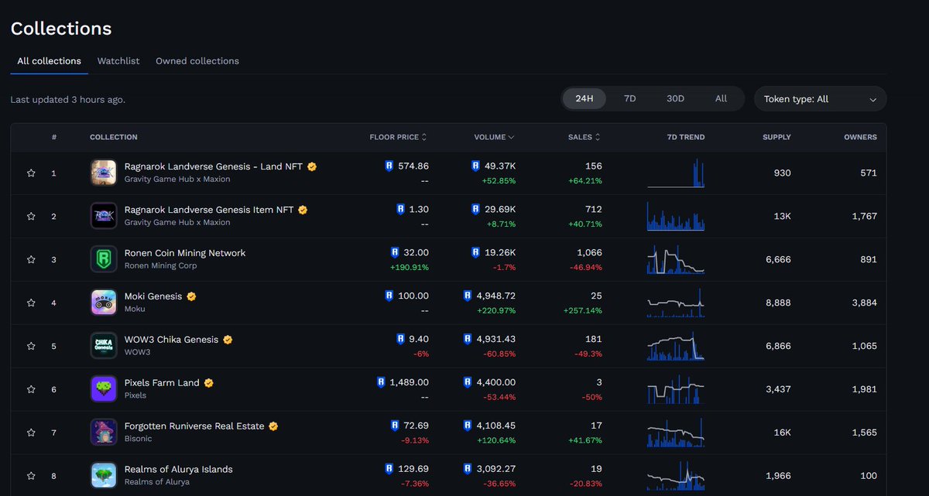Star Ragnarok Landverse Genesis - Land NFT
The width and height of the screenshot is (929, 496).
click(x=31, y=173)
